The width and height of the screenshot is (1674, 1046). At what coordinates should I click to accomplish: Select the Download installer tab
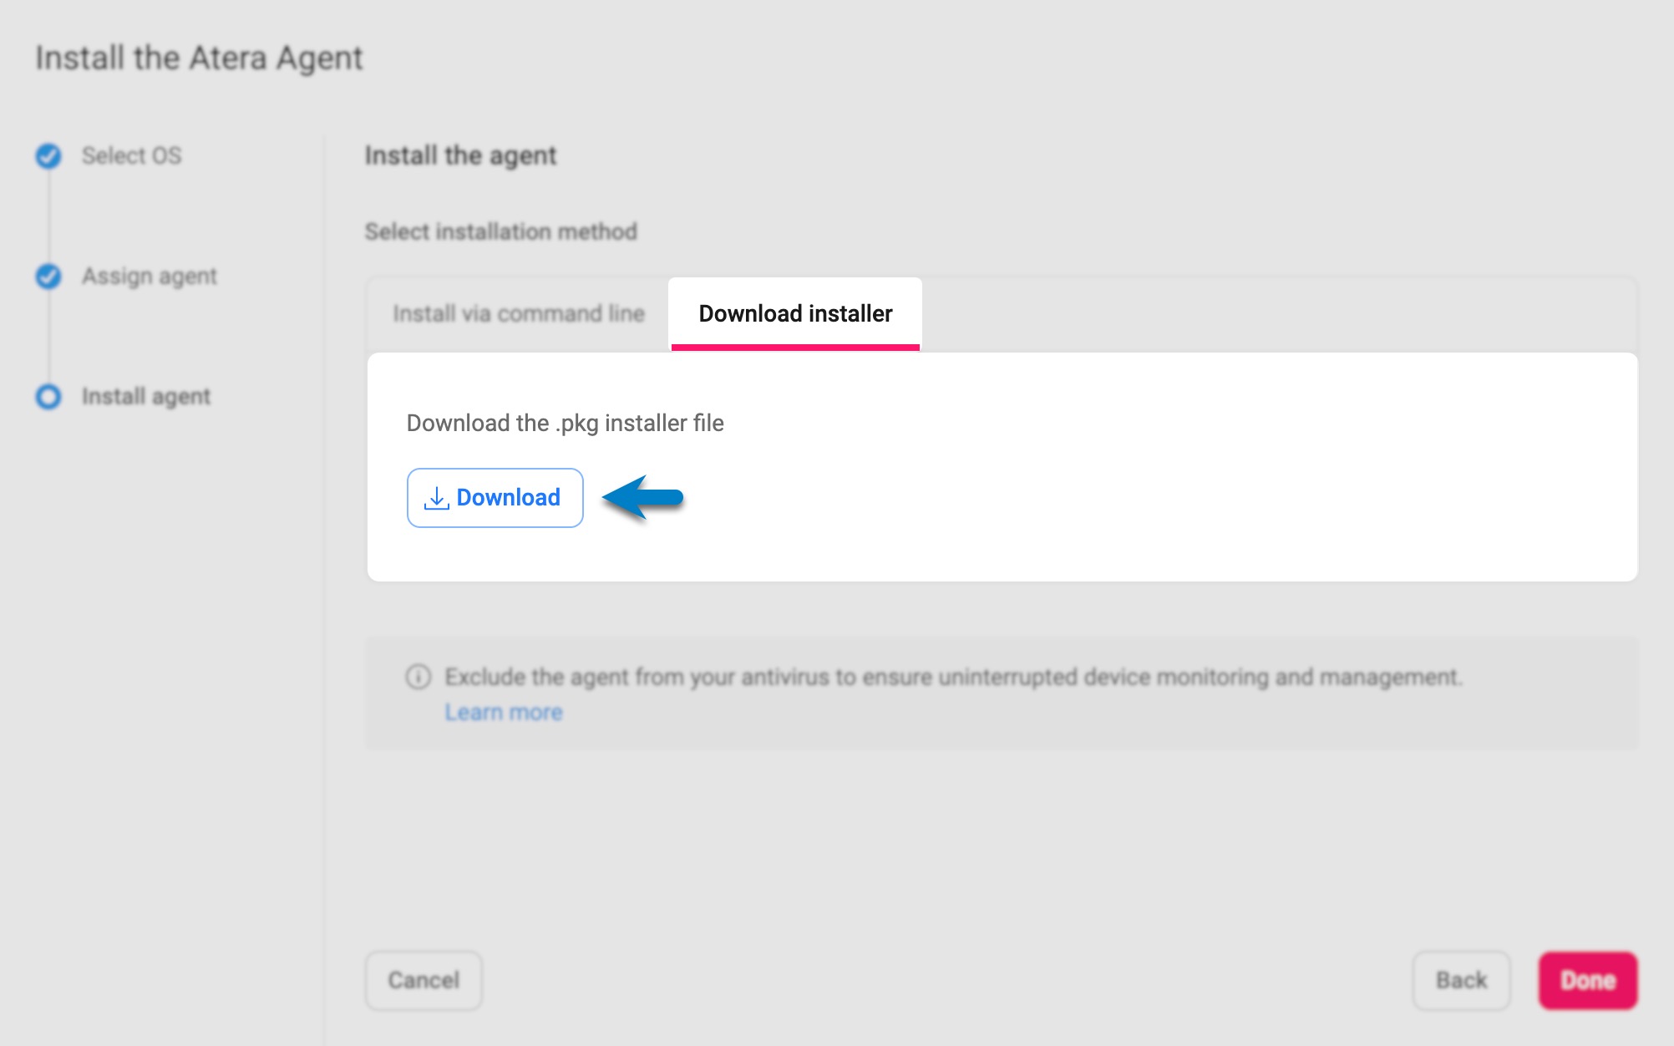pyautogui.click(x=795, y=314)
